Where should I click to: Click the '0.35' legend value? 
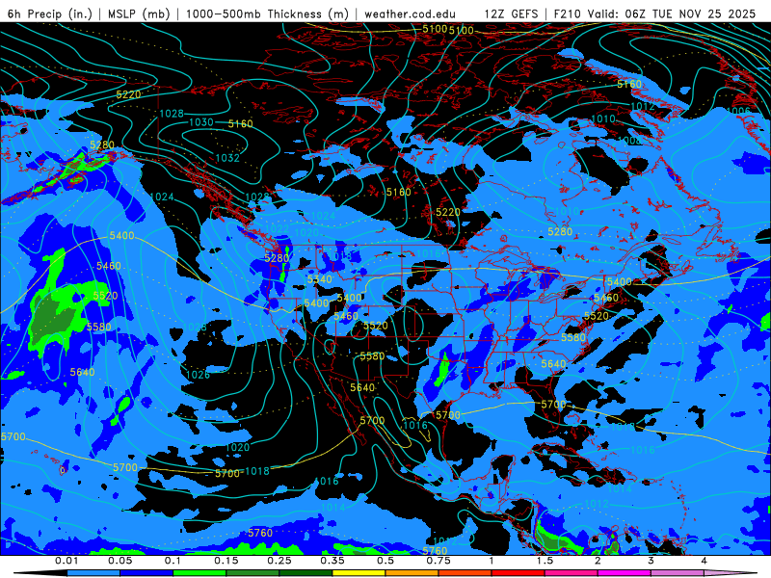click(332, 561)
